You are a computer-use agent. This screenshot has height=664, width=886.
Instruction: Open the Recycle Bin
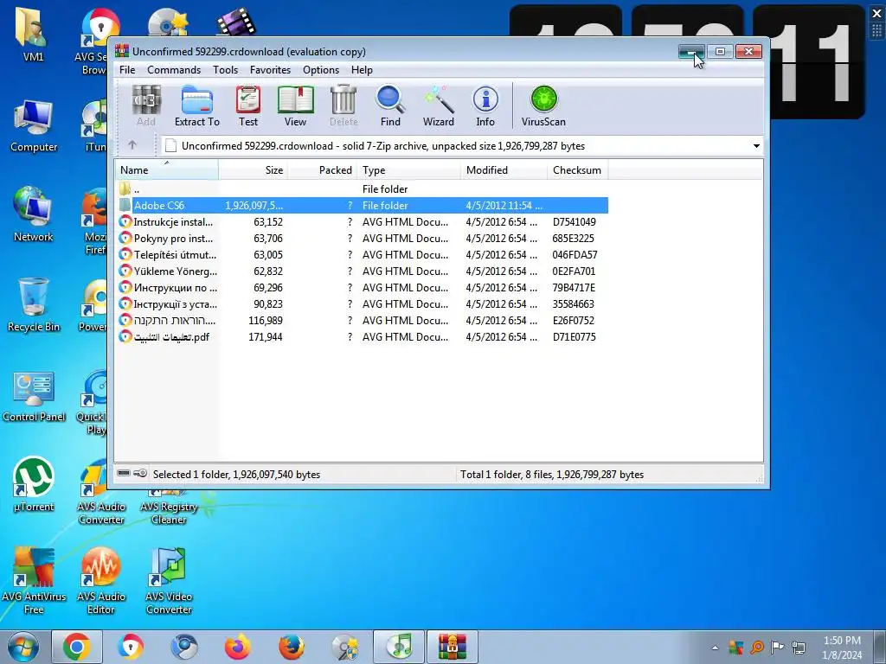coord(34,305)
